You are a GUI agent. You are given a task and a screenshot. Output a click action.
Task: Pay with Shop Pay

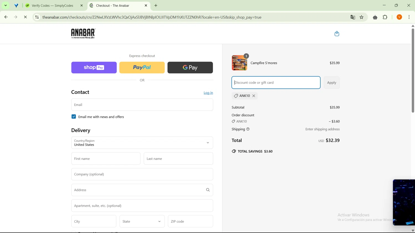pos(94,68)
